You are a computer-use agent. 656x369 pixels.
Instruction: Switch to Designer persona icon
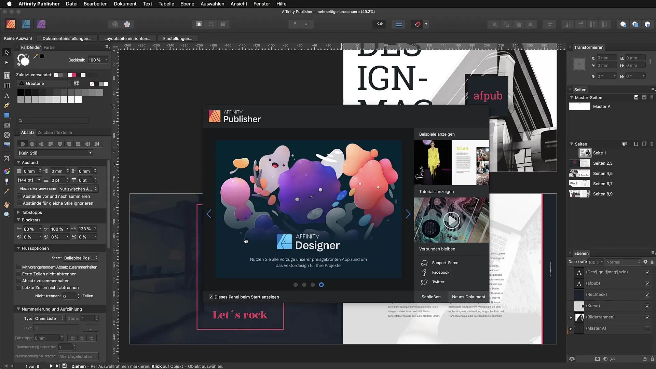(26, 24)
